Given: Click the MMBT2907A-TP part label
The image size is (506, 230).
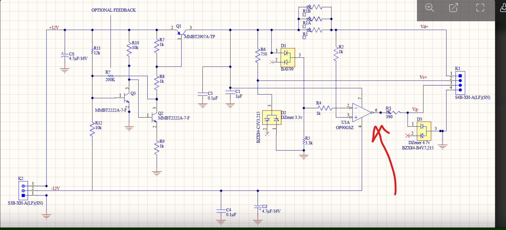Looking at the screenshot, I should click(199, 37).
